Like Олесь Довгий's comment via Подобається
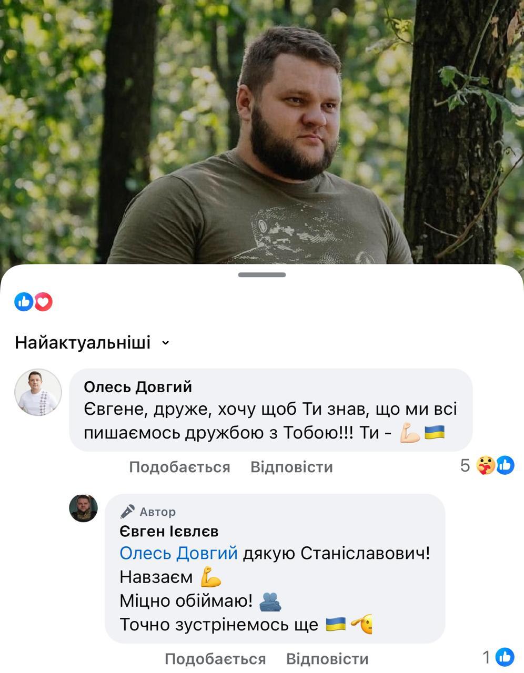The width and height of the screenshot is (524, 673). click(x=179, y=467)
